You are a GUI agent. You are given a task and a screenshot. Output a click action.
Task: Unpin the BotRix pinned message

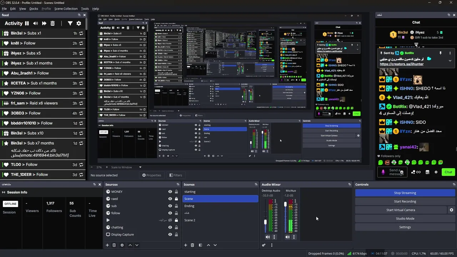[x=440, y=53]
